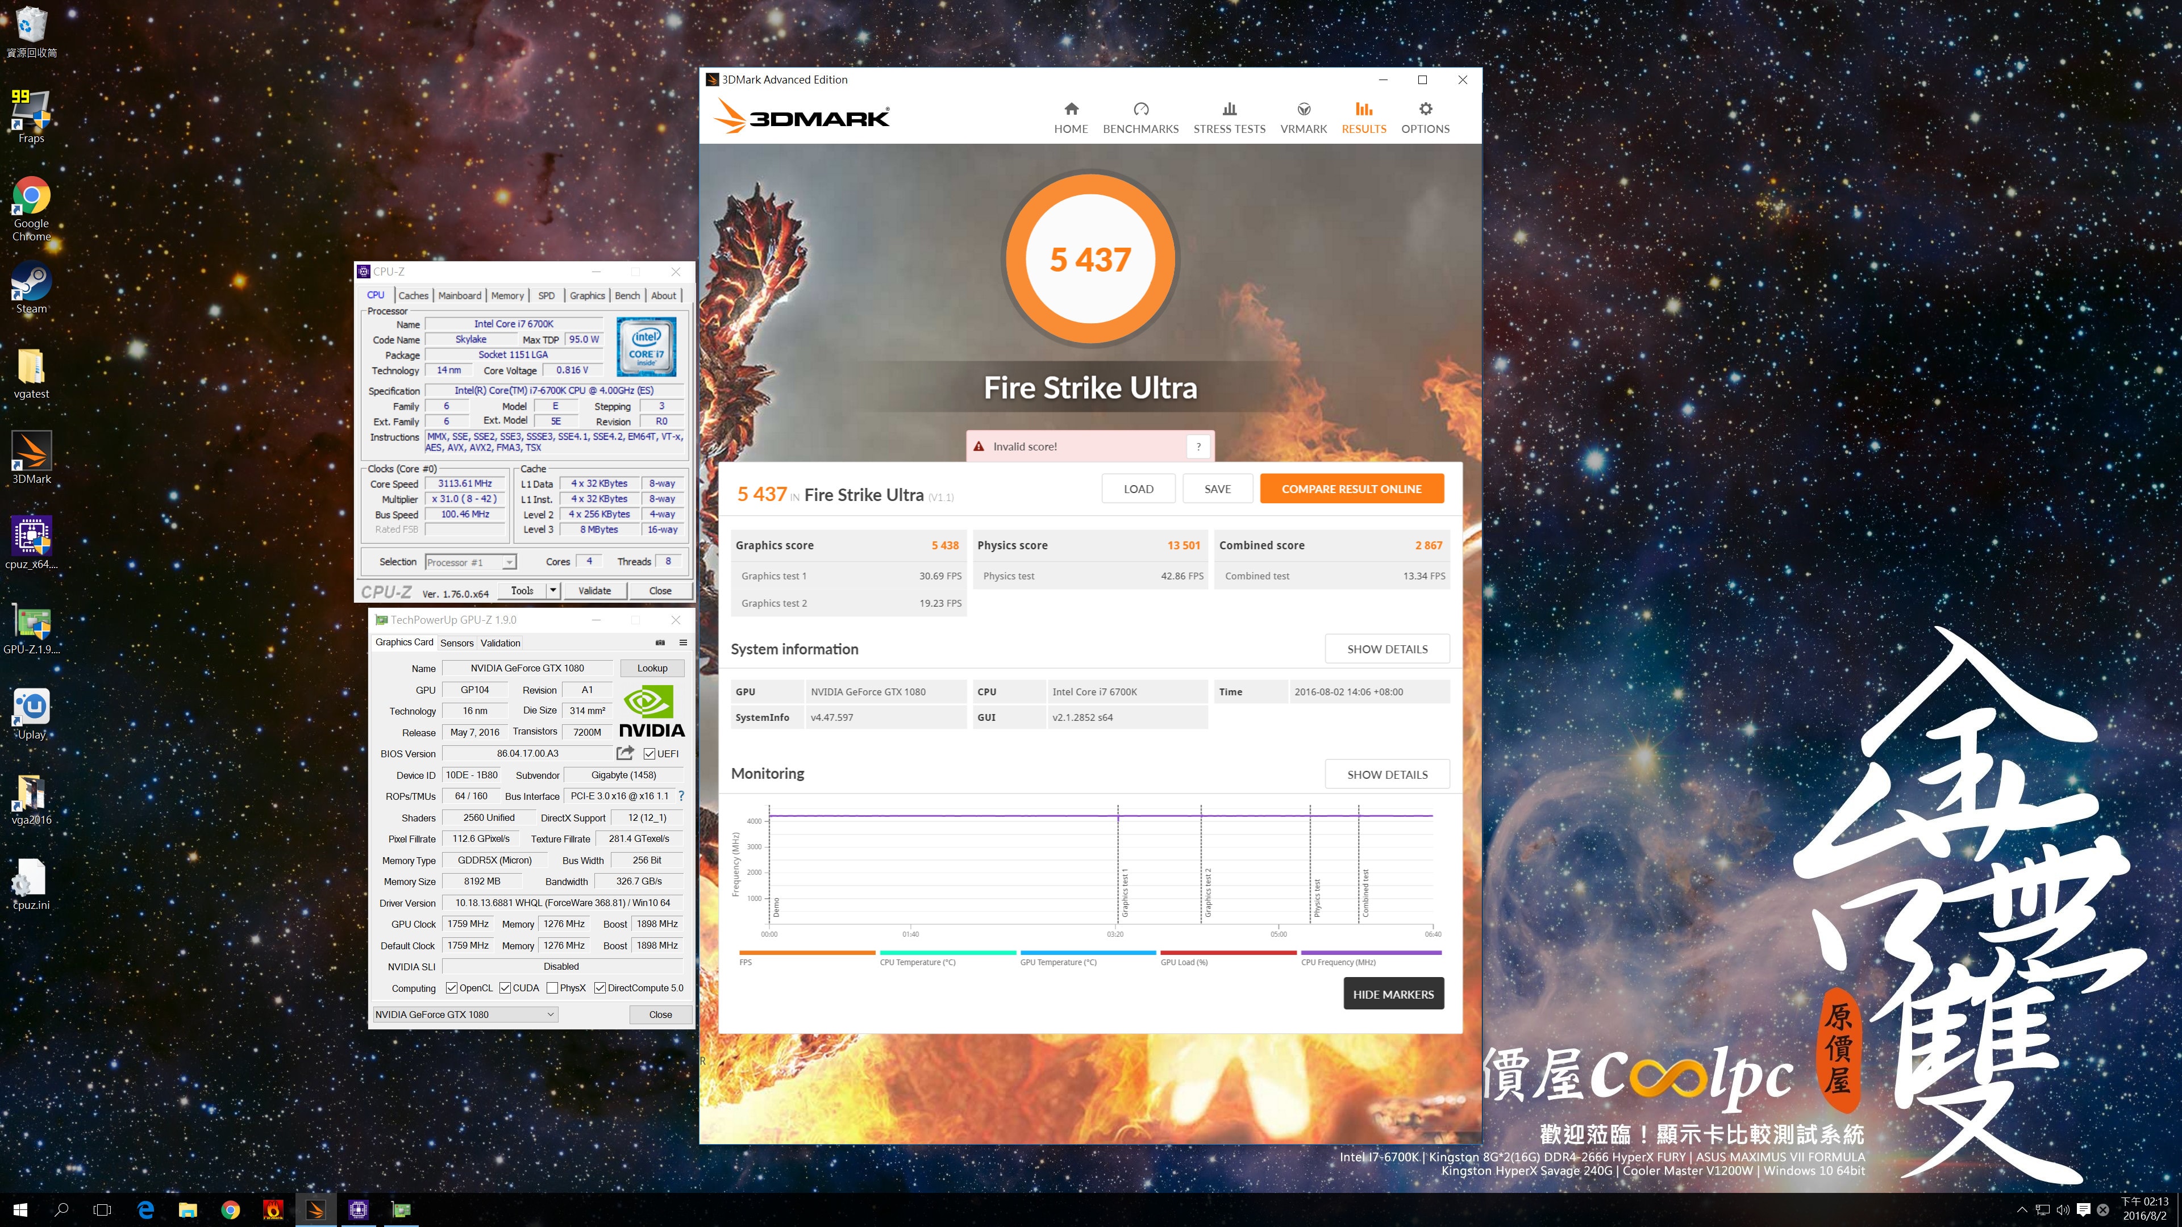Select the CPU Temperature legend swatch
The width and height of the screenshot is (2182, 1227).
point(948,953)
